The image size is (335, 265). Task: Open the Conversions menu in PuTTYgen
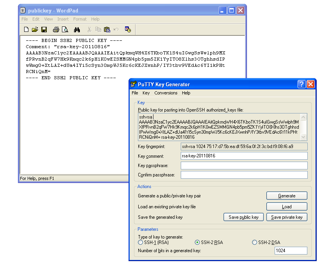tap(166, 93)
